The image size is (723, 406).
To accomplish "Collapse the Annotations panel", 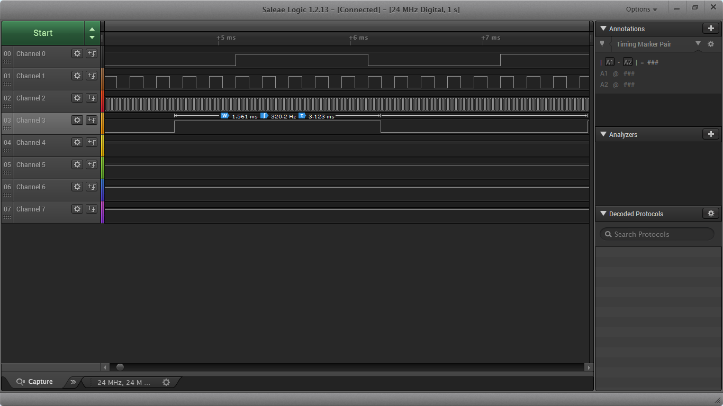I will pyautogui.click(x=603, y=29).
